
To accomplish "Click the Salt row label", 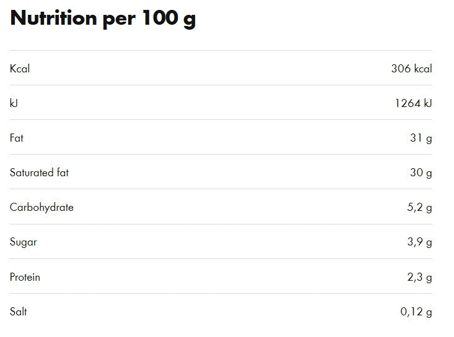I will tap(19, 312).
